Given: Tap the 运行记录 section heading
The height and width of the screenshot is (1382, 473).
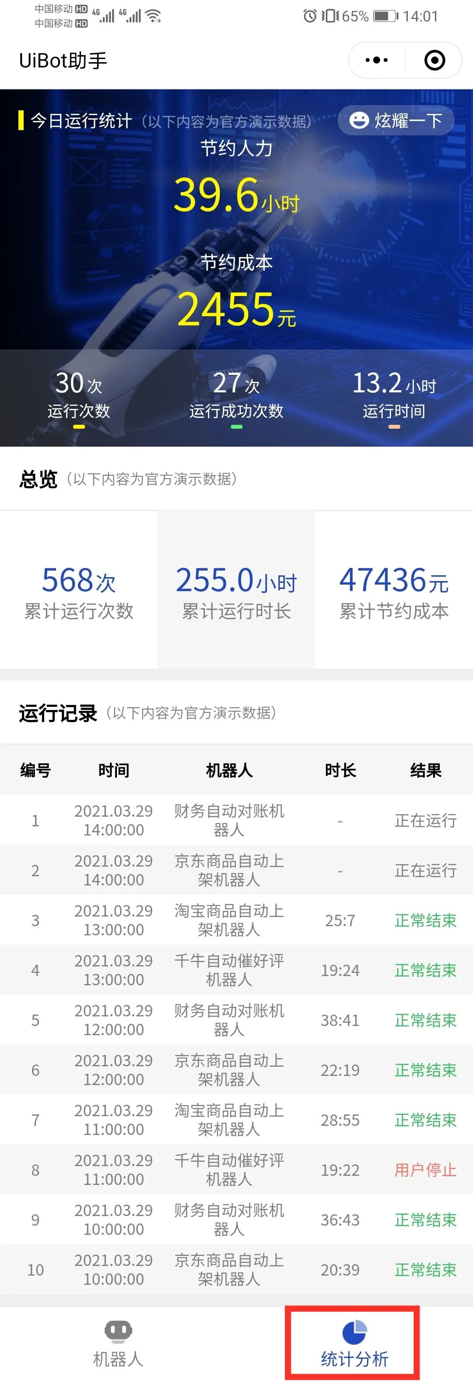Looking at the screenshot, I should (x=58, y=713).
